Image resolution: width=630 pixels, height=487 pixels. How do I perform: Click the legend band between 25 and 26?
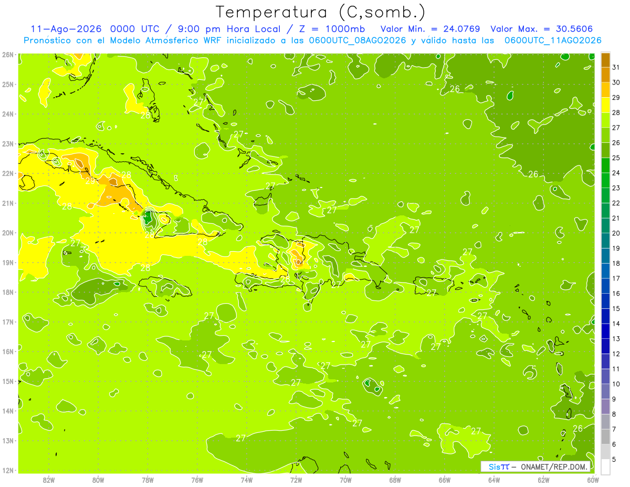pos(605,150)
